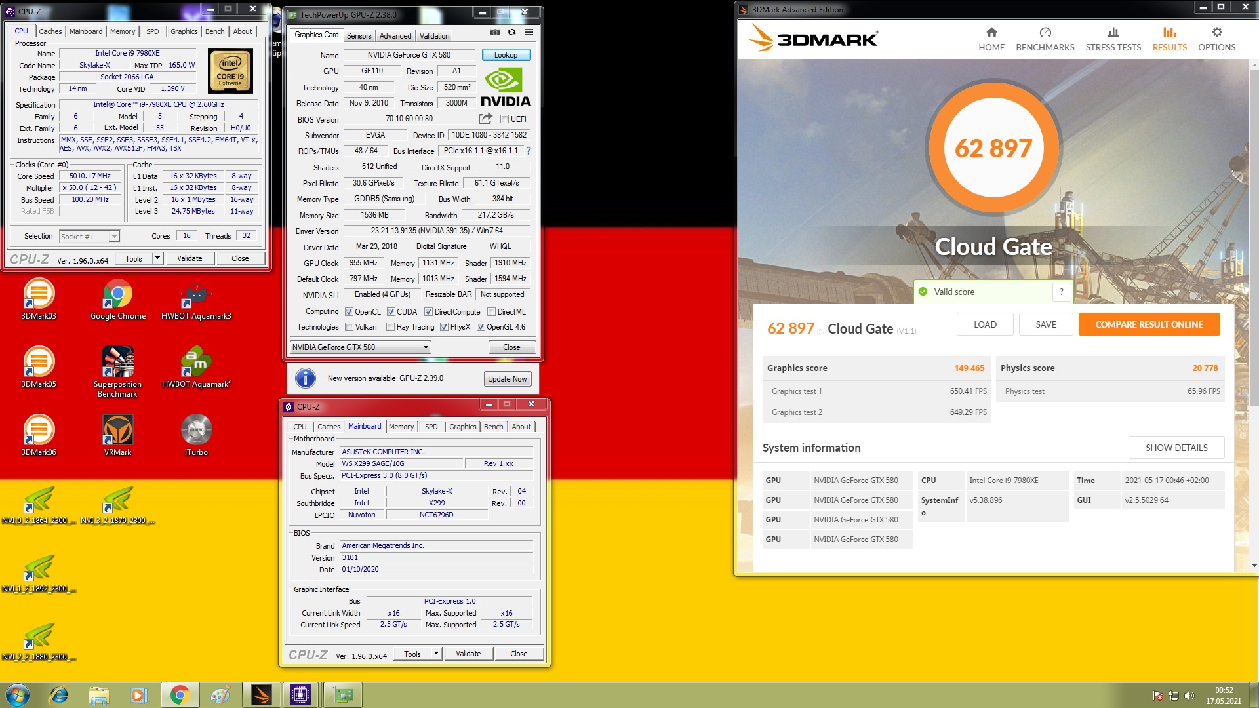Open 3DMark05 desktop shortcut
The height and width of the screenshot is (708, 1259).
pos(39,368)
